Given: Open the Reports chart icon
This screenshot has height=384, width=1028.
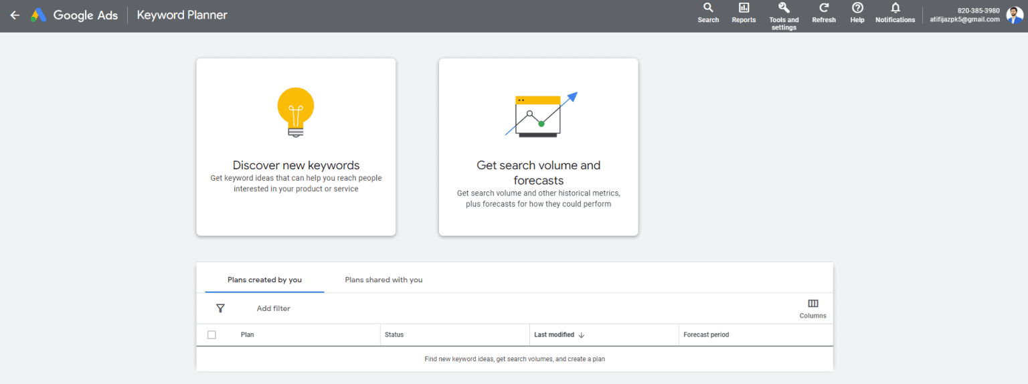Looking at the screenshot, I should (744, 8).
